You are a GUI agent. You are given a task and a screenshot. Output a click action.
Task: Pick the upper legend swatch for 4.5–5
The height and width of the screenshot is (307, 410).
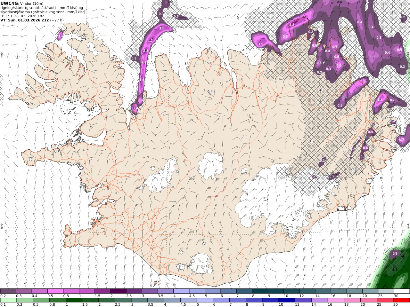point(197,291)
